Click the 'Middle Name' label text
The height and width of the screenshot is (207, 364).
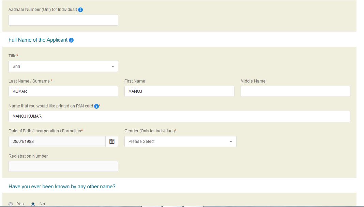point(253,81)
